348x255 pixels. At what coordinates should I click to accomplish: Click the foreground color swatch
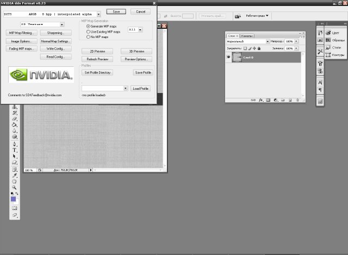(x=14, y=199)
